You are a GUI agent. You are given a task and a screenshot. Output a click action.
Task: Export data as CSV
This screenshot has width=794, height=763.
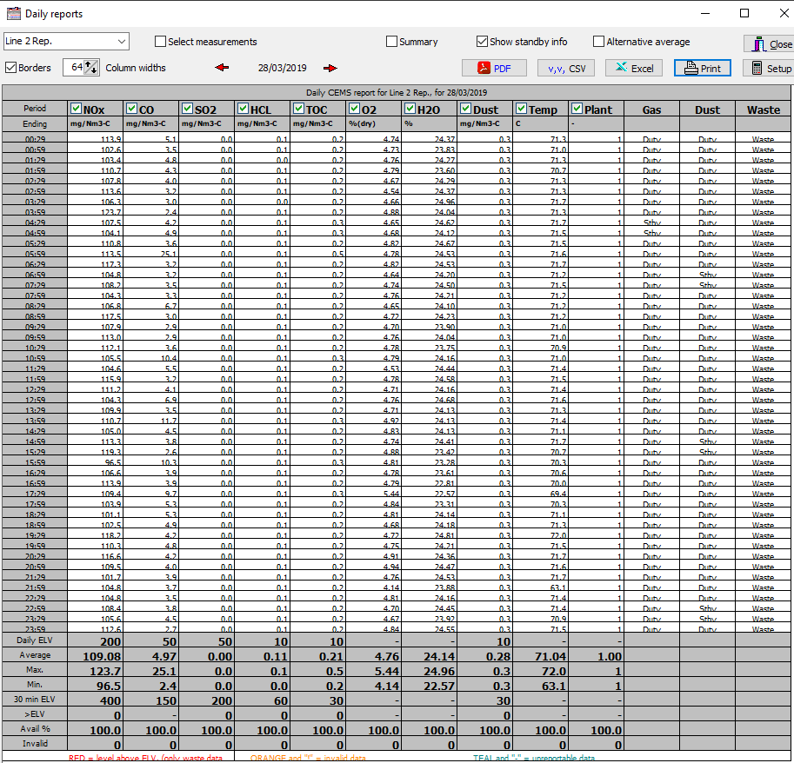pos(565,69)
